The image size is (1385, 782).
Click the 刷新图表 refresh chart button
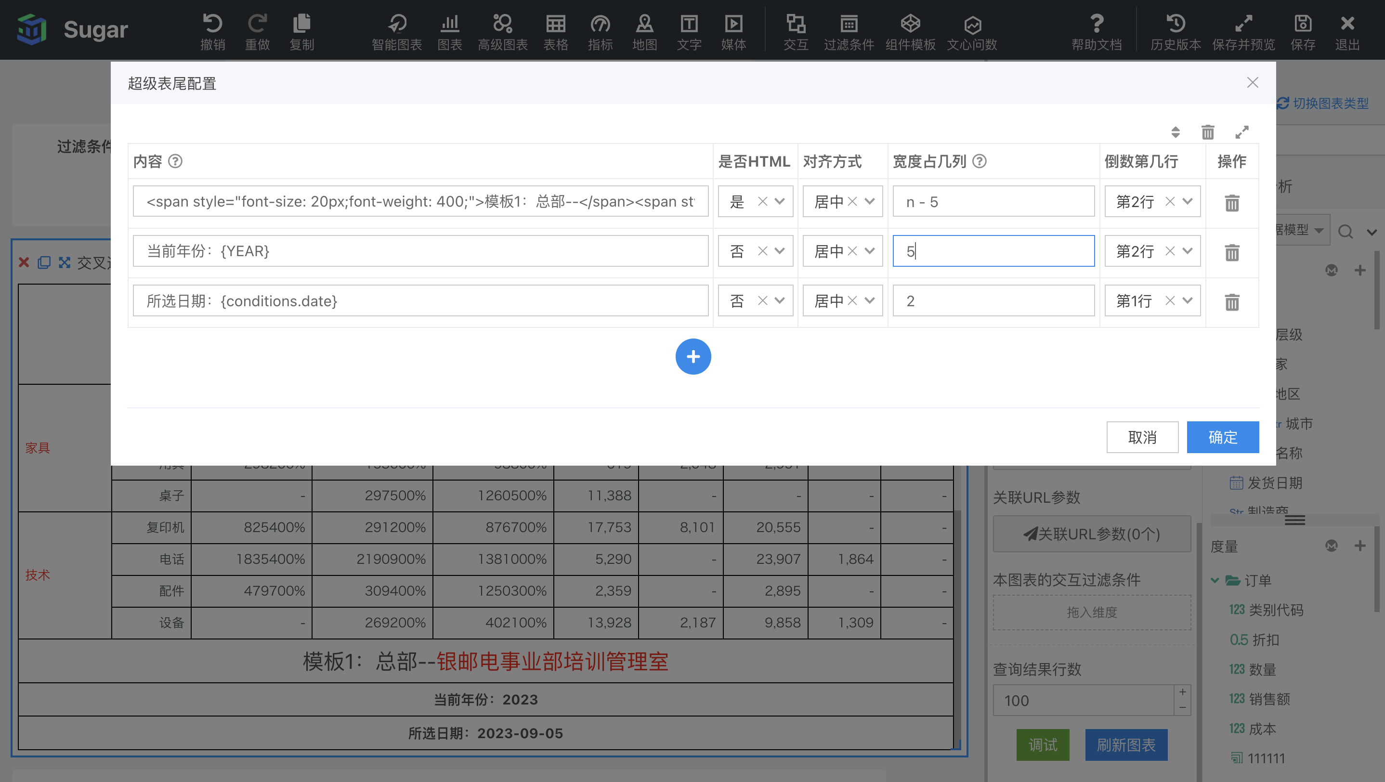(x=1126, y=744)
